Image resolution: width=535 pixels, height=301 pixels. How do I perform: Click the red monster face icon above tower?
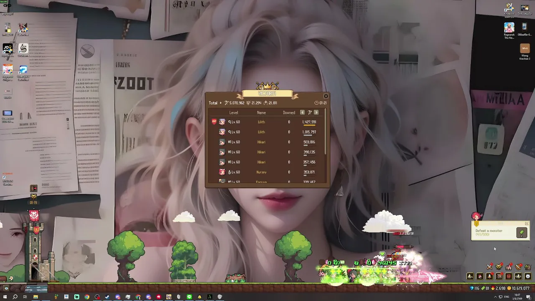point(34,215)
